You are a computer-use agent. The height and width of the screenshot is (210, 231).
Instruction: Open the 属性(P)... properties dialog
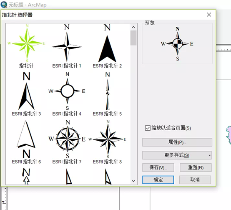pyautogui.click(x=177, y=142)
